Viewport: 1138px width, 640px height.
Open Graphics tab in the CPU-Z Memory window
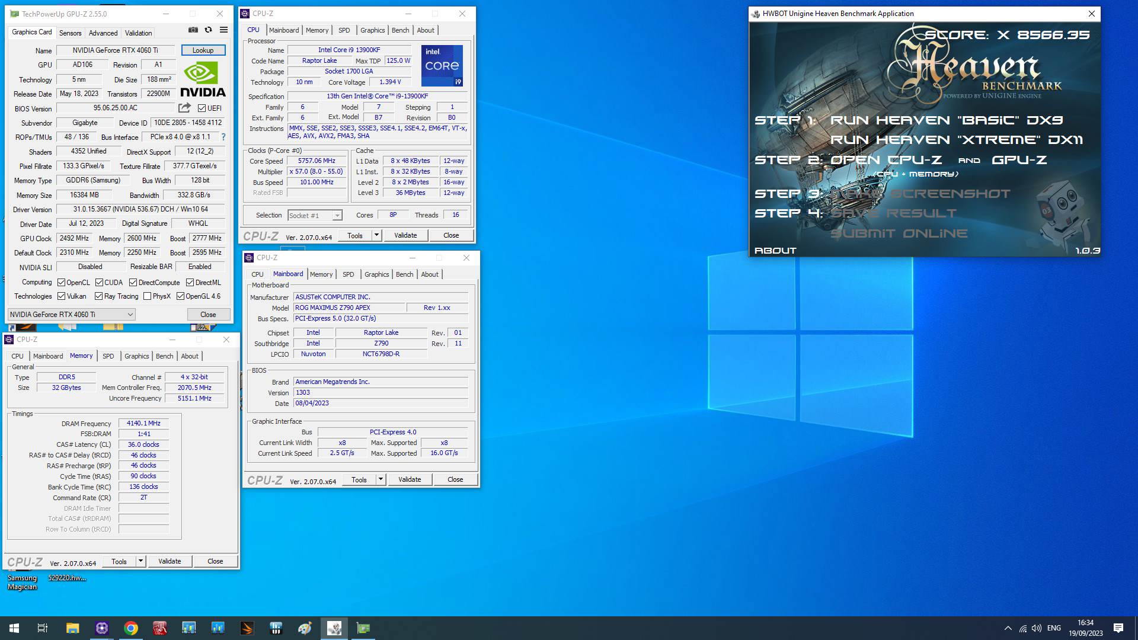pos(137,356)
